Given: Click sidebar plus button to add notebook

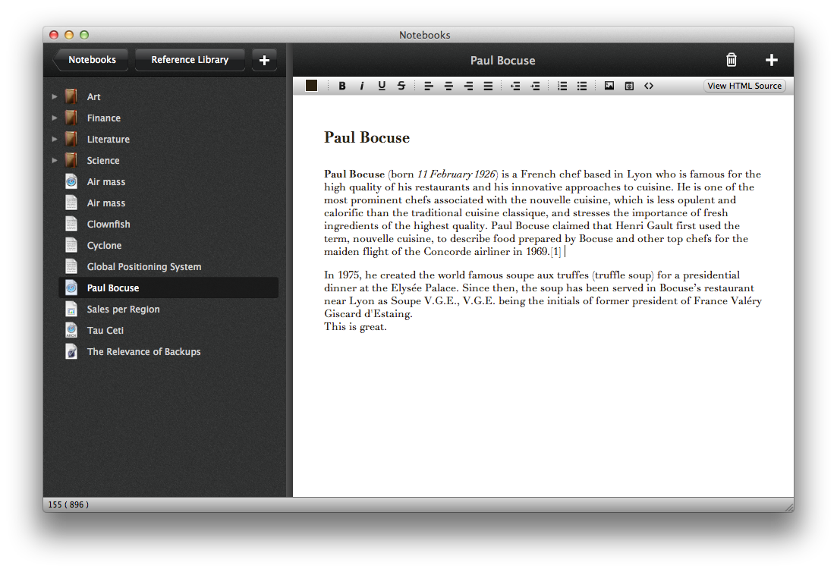Looking at the screenshot, I should [x=264, y=60].
